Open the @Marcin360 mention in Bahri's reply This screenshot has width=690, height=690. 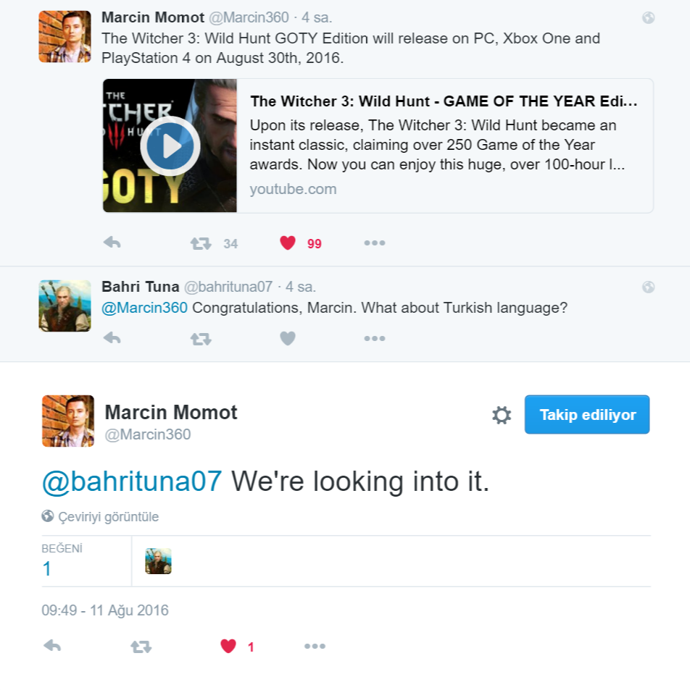(144, 308)
